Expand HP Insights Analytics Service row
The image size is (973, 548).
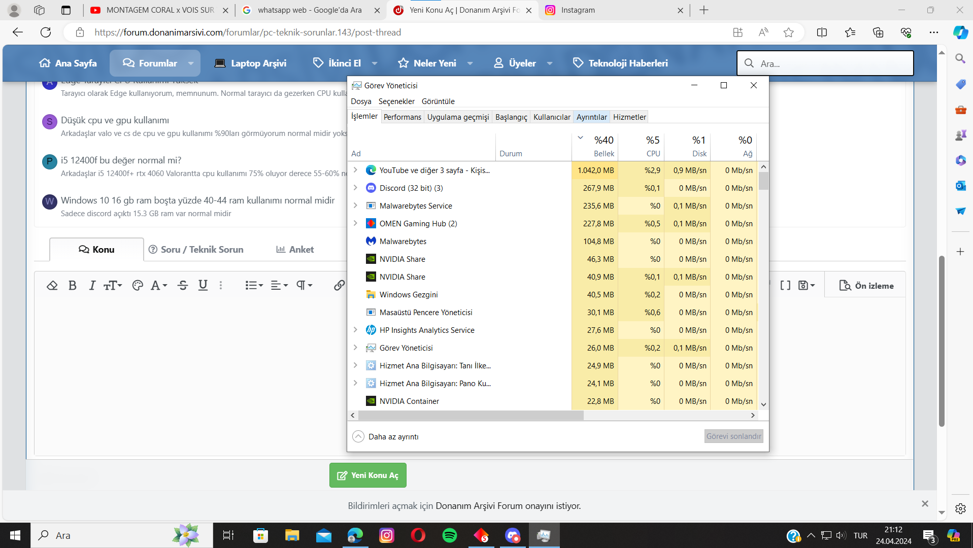[355, 330]
